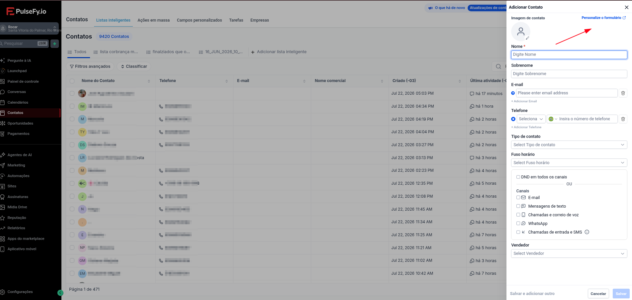This screenshot has height=300, width=632.
Task: Open Select Tipo de contato dropdown
Action: [569, 145]
